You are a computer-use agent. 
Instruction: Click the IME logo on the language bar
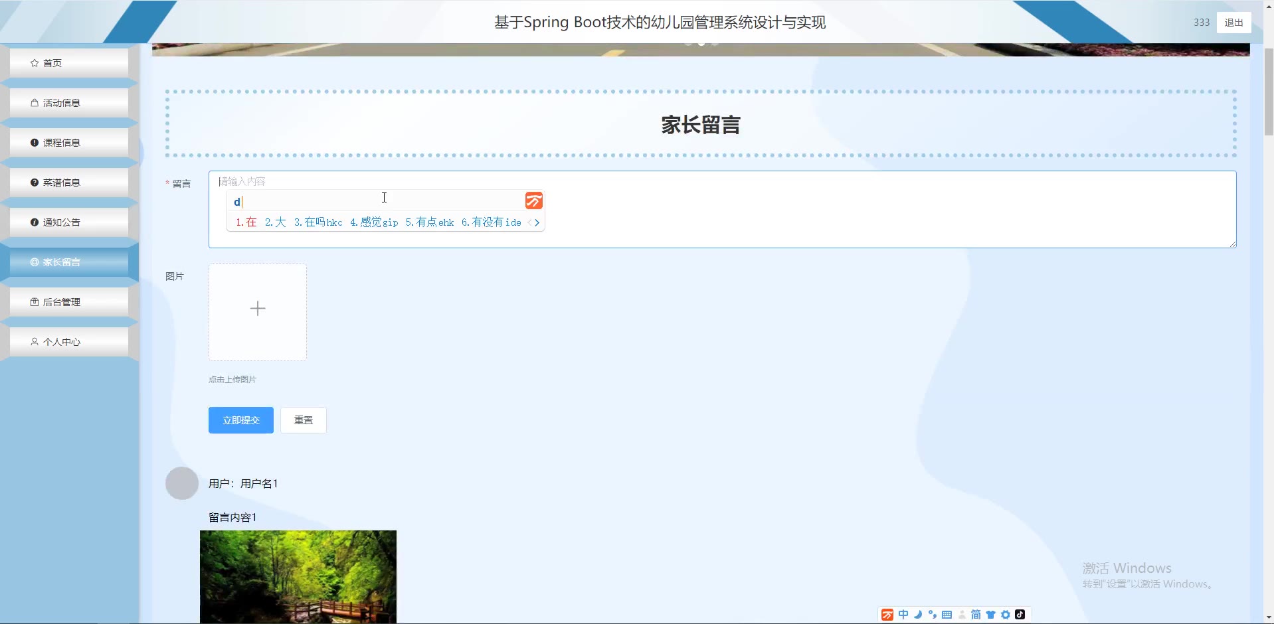pos(887,615)
